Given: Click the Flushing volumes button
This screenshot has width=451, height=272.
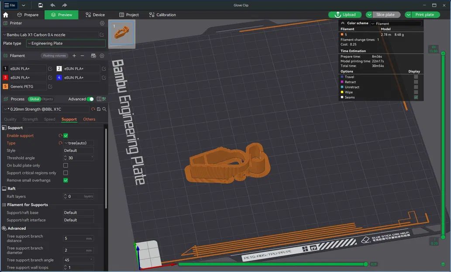Looking at the screenshot, I should tap(55, 56).
